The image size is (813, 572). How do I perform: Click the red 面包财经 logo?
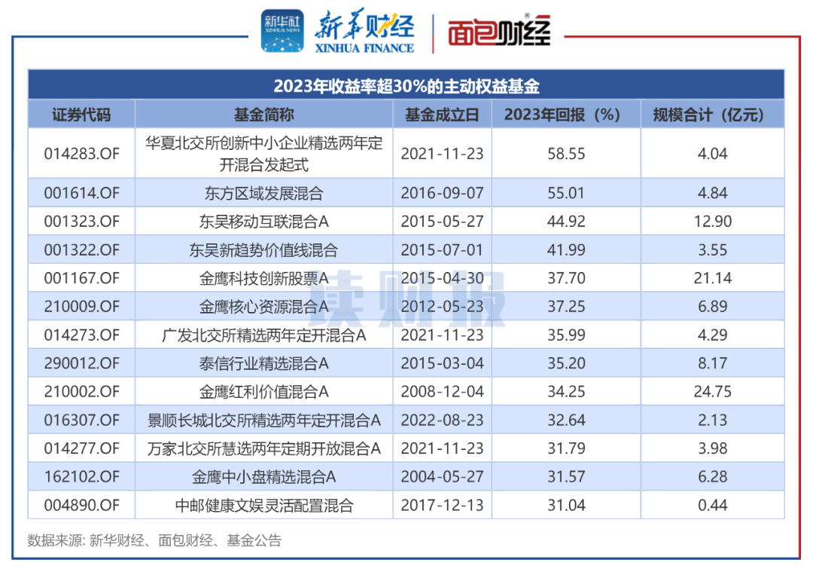(x=499, y=33)
